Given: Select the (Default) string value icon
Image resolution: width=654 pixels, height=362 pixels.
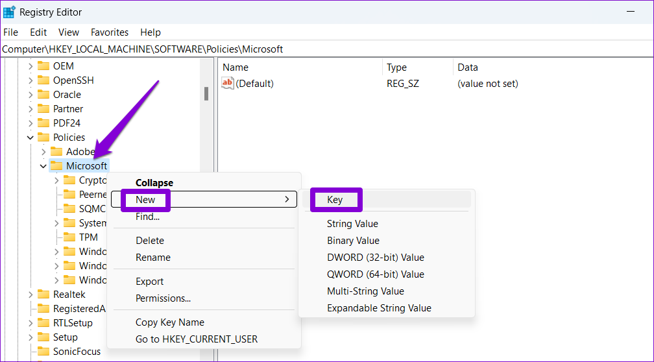Looking at the screenshot, I should click(x=227, y=83).
